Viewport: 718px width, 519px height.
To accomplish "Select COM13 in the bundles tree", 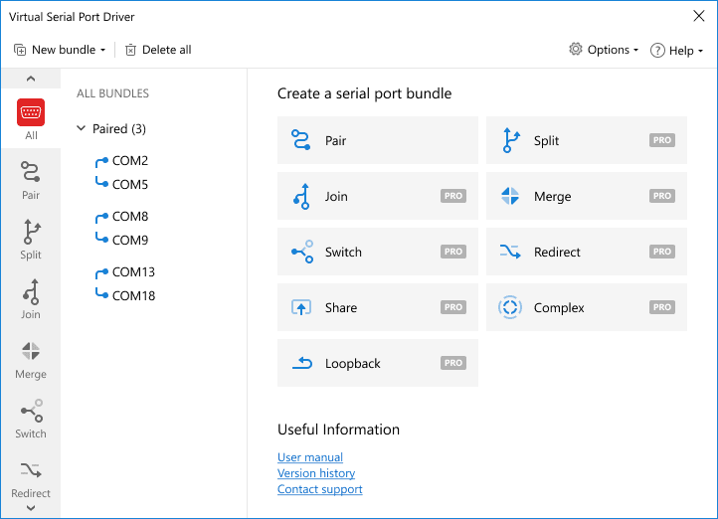I will coord(133,271).
